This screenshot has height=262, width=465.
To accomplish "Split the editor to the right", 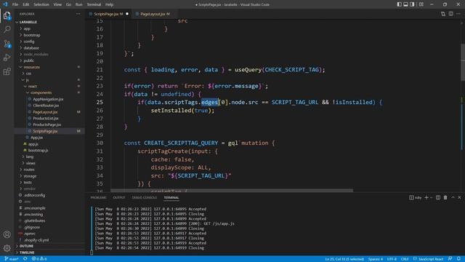I will coord(450,14).
